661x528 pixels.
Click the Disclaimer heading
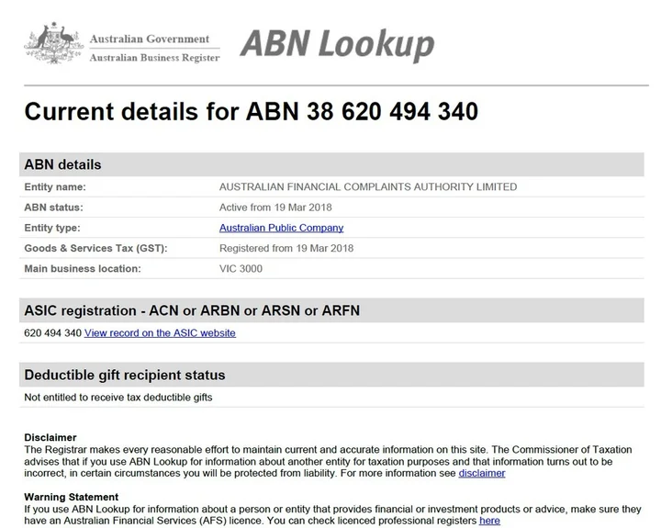(50, 437)
